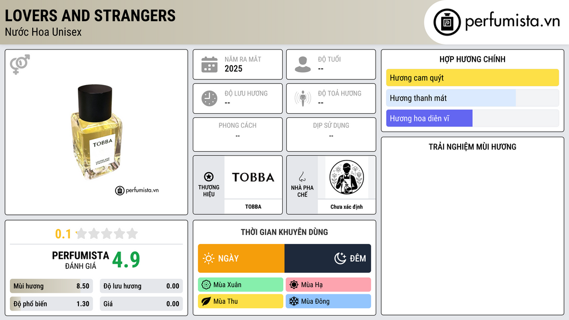Click the spring flower icon
569x320 pixels.
pyautogui.click(x=206, y=285)
